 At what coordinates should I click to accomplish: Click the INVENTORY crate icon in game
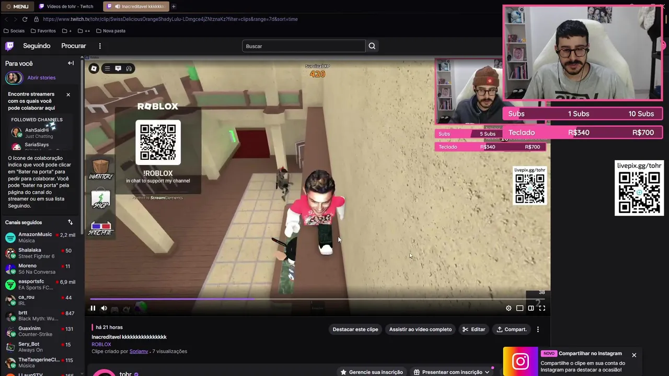100,170
